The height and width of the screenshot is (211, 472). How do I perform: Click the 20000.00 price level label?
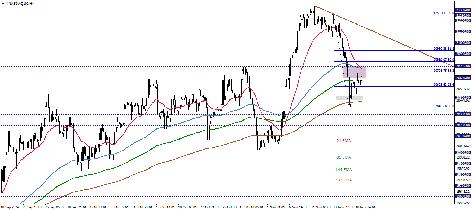pyautogui.click(x=463, y=152)
